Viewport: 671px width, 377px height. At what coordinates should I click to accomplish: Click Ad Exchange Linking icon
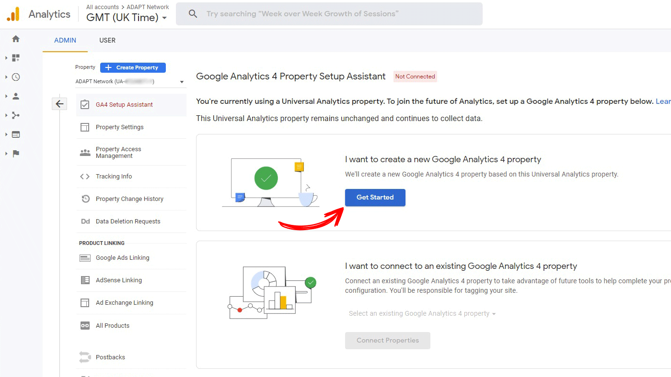(x=85, y=303)
